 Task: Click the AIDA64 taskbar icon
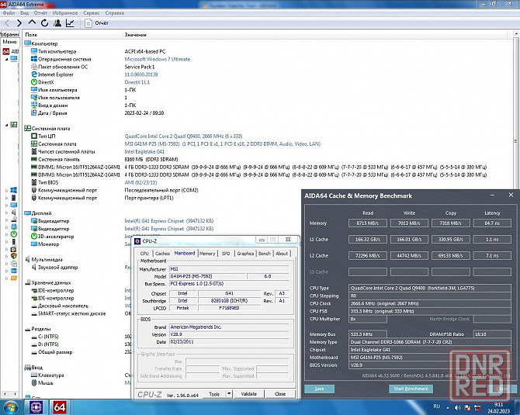click(60, 406)
